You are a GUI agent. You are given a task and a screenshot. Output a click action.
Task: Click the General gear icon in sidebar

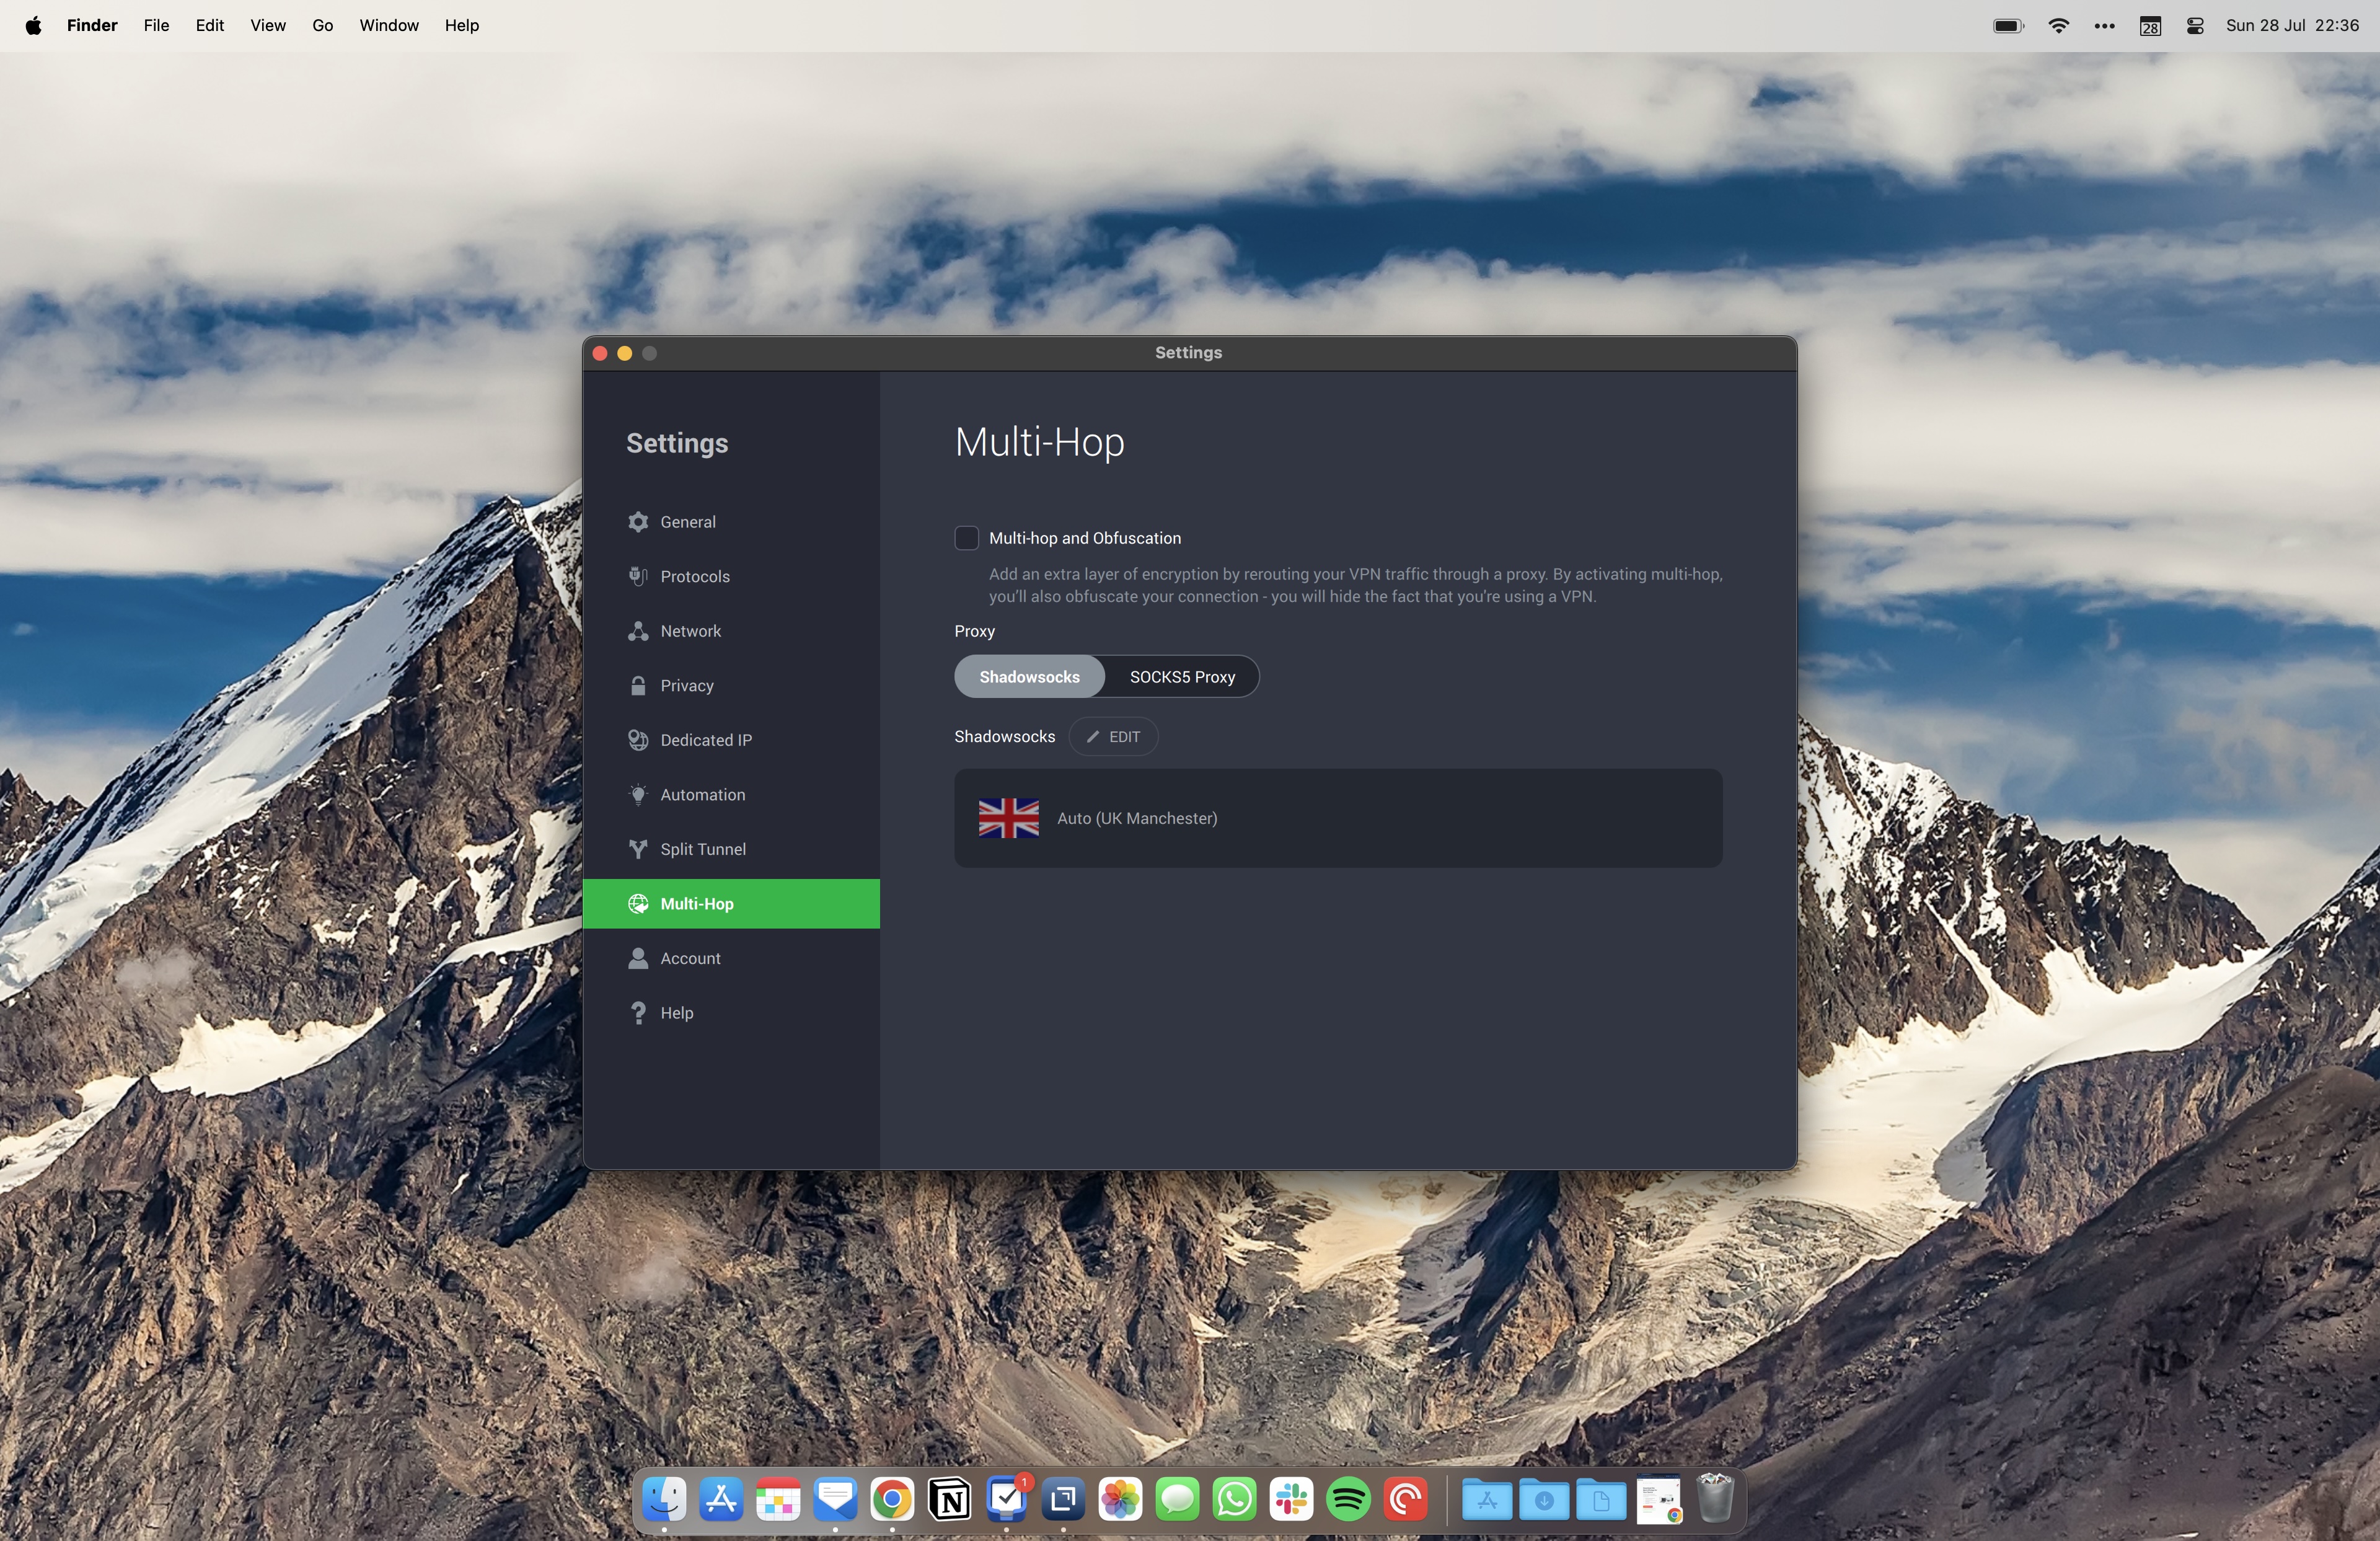pos(638,522)
